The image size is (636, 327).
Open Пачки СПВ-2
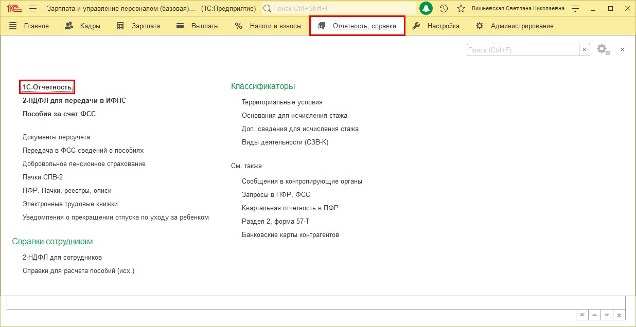[43, 177]
